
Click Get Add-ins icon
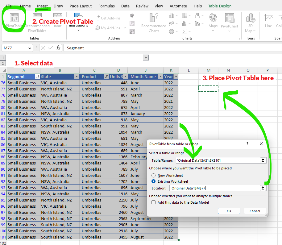(x=97, y=18)
